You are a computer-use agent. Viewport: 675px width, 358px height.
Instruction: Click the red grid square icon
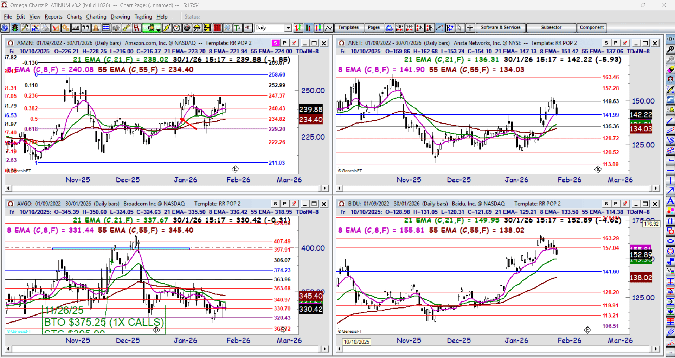point(217,28)
